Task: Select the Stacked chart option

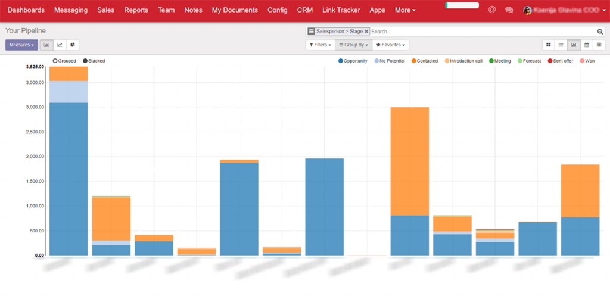Action: 85,61
